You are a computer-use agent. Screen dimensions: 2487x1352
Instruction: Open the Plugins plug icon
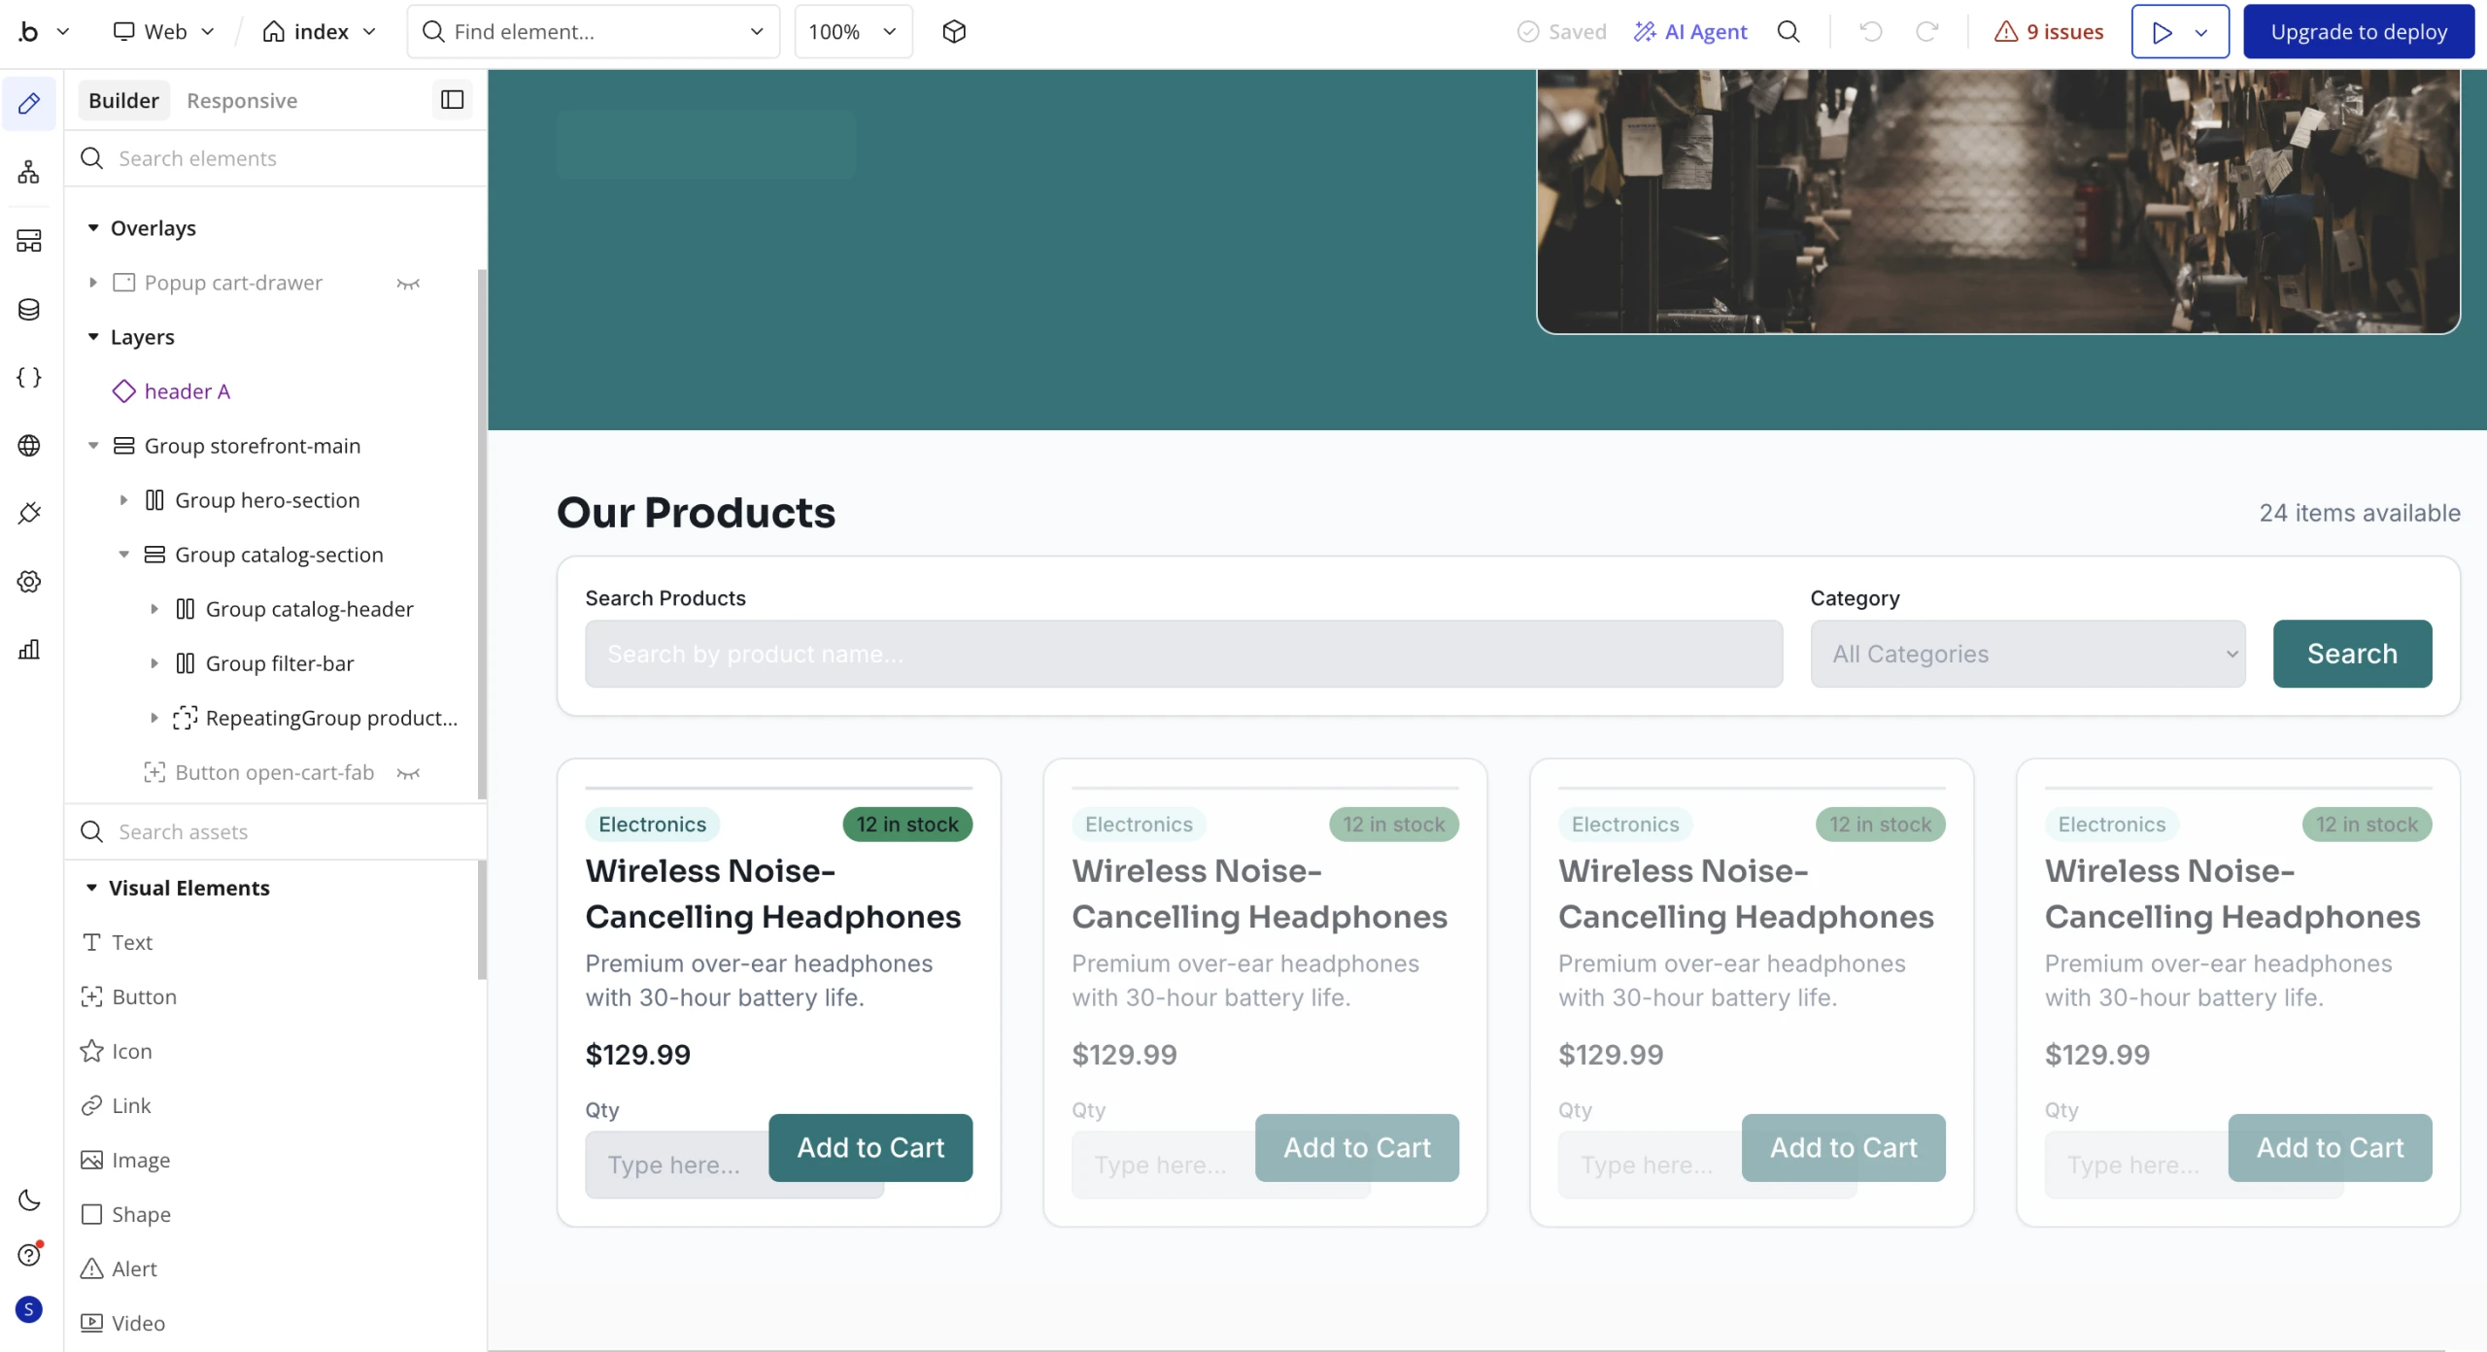(x=29, y=513)
